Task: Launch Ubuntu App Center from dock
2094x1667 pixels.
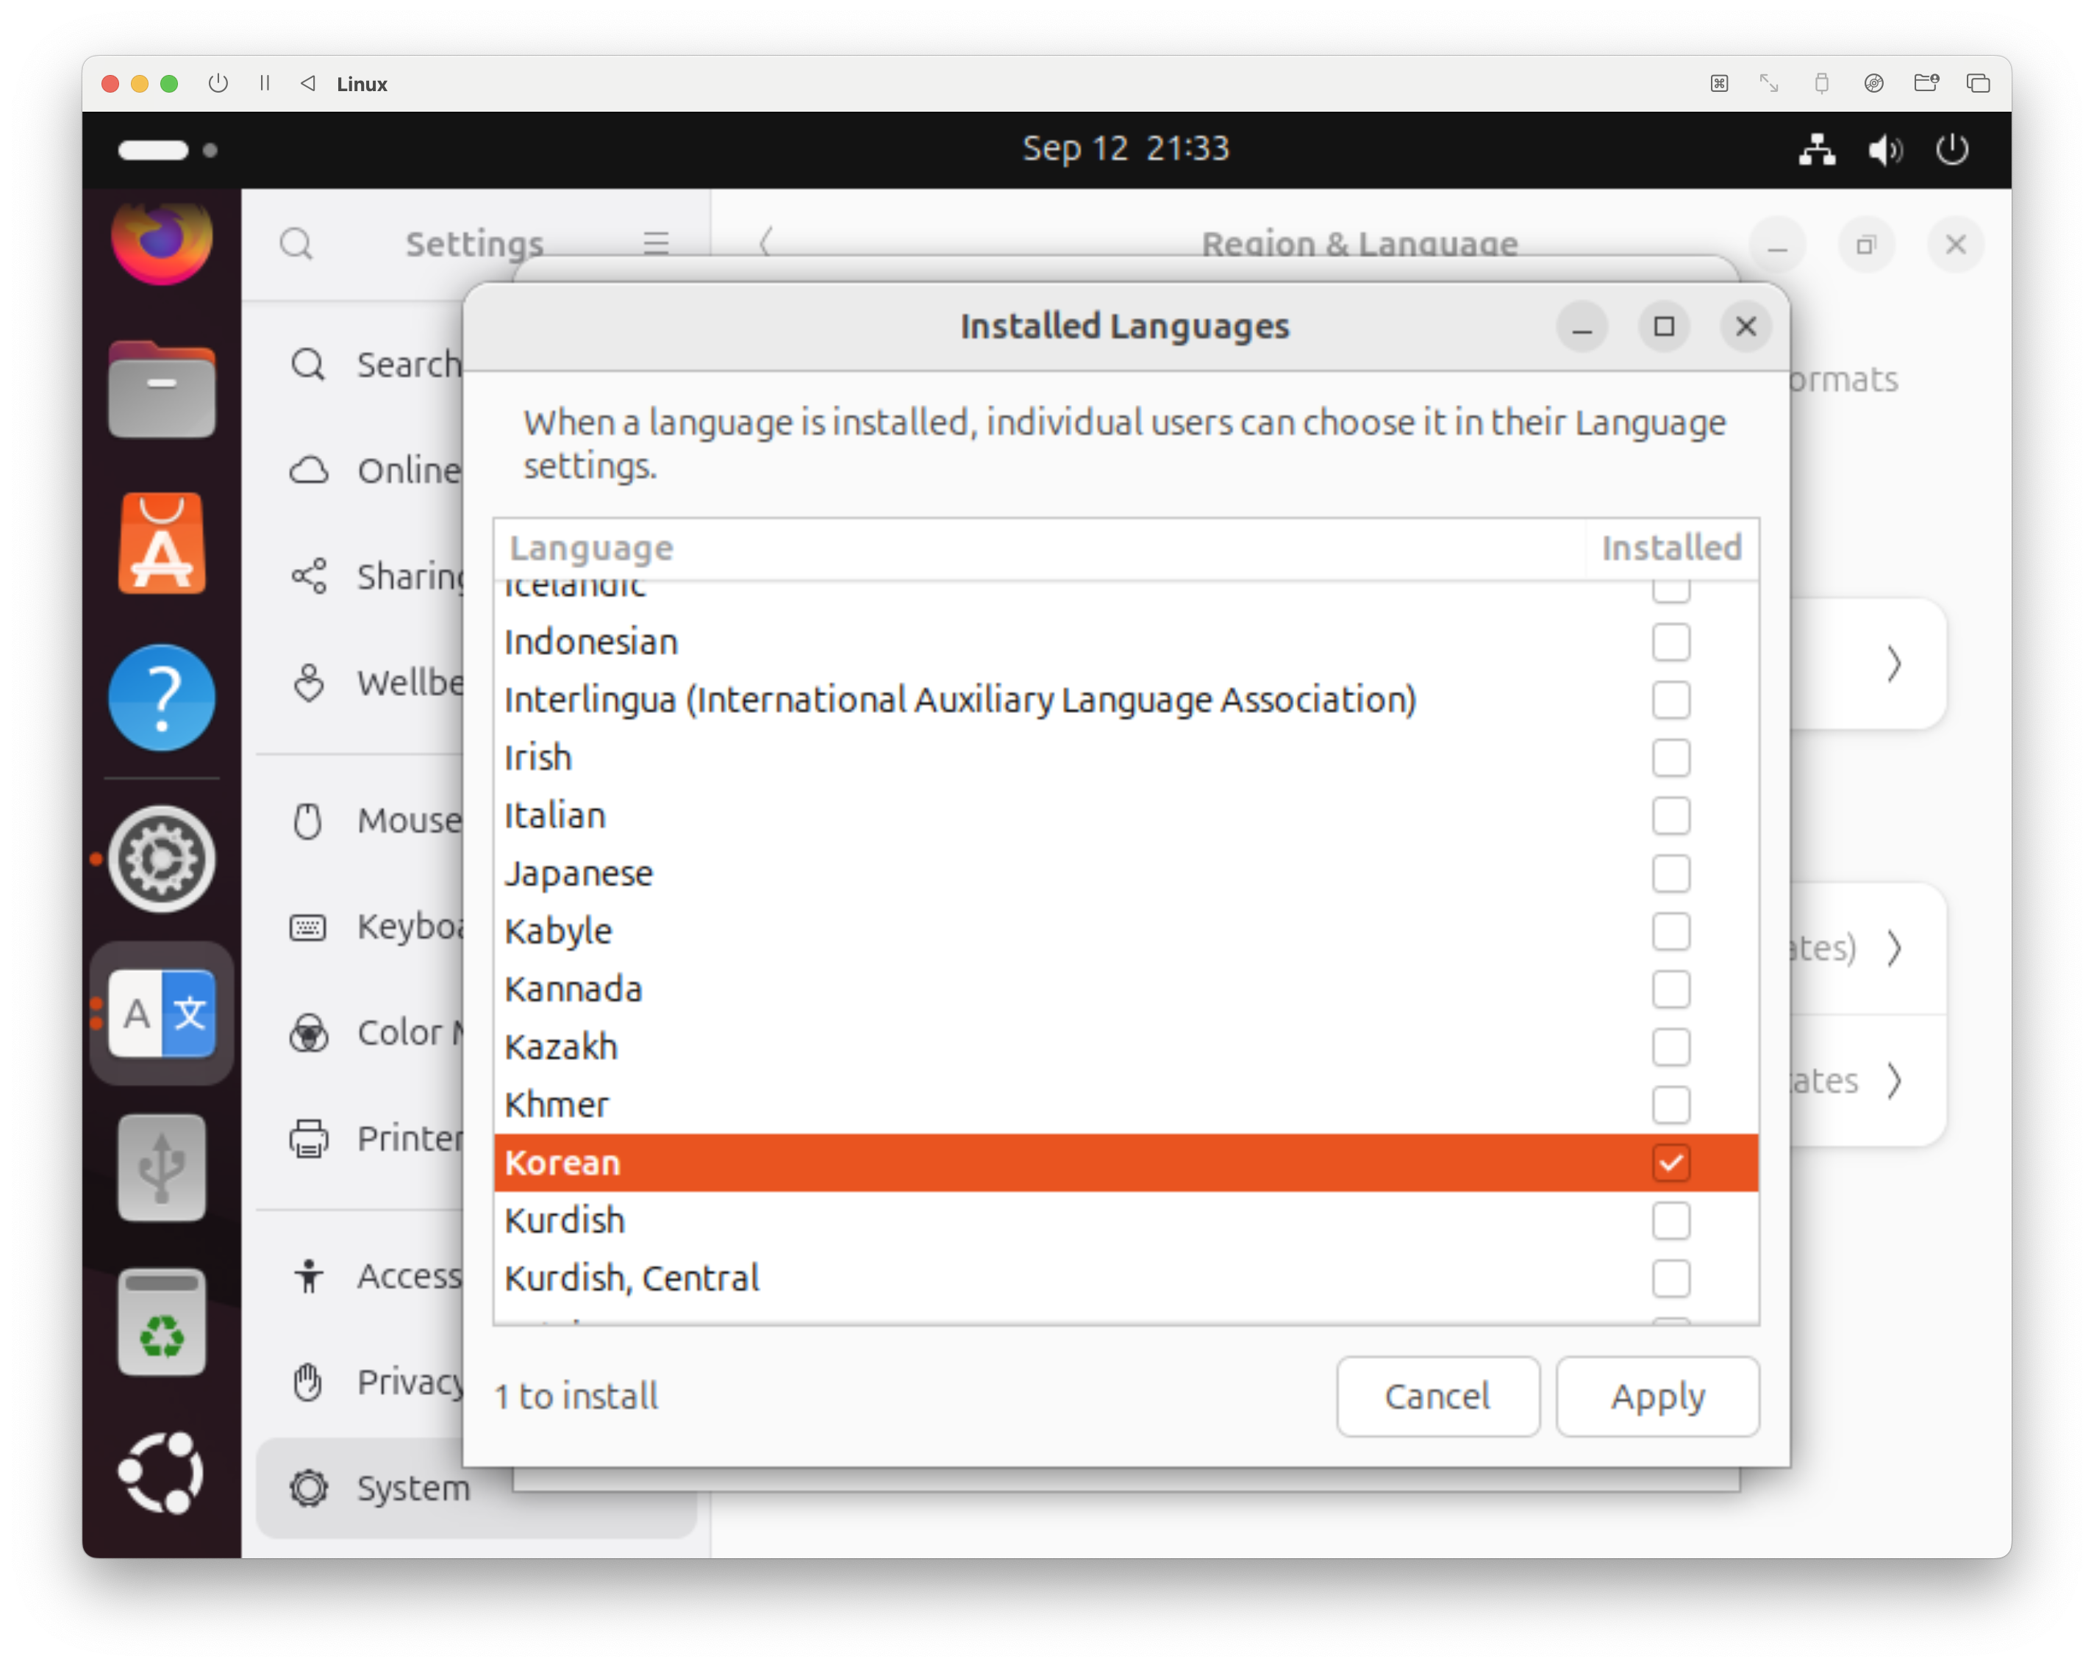Action: point(161,542)
